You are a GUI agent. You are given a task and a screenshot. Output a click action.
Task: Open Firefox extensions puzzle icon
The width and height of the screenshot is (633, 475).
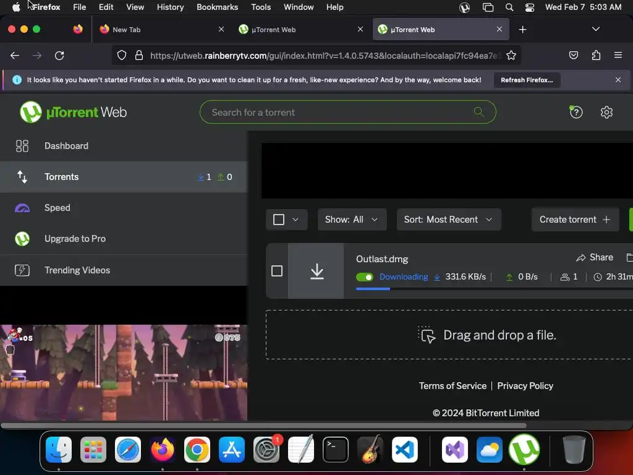pyautogui.click(x=596, y=55)
